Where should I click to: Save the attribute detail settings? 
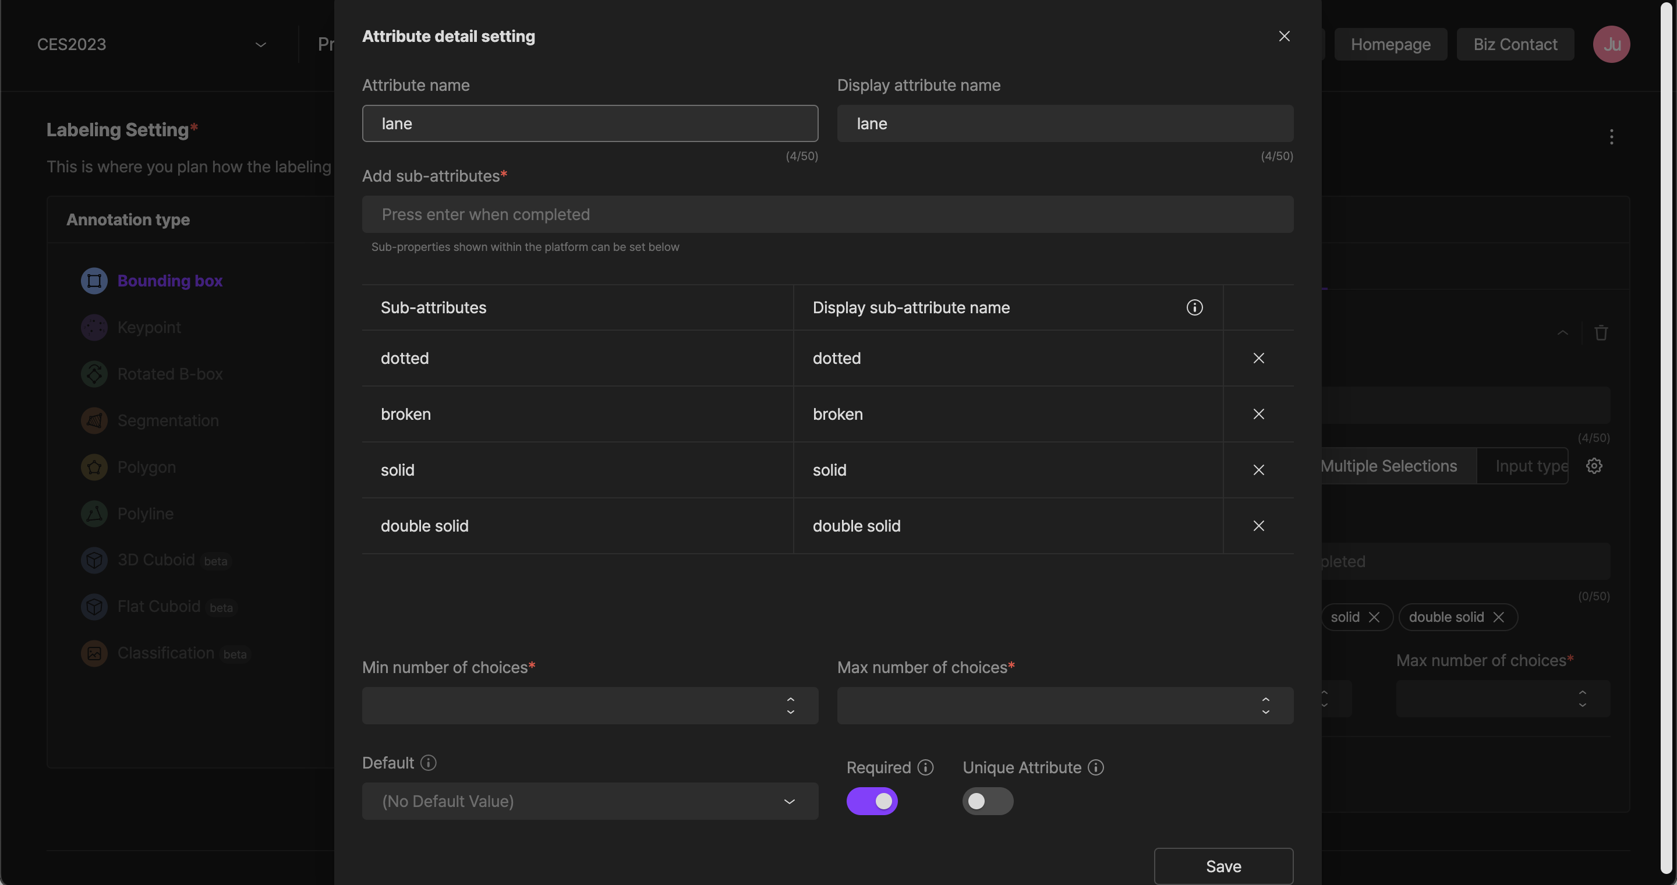click(1223, 866)
